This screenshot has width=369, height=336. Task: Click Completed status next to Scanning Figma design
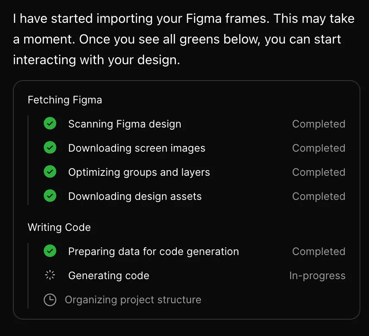pos(319,124)
